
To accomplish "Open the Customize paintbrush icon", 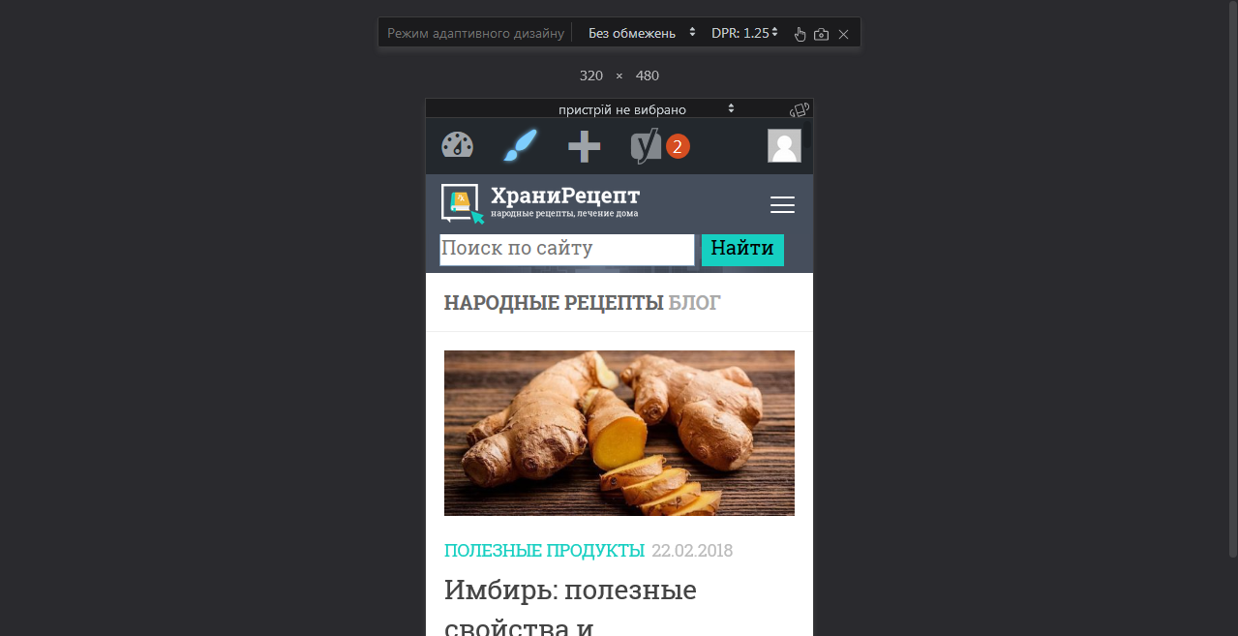I will [520, 146].
